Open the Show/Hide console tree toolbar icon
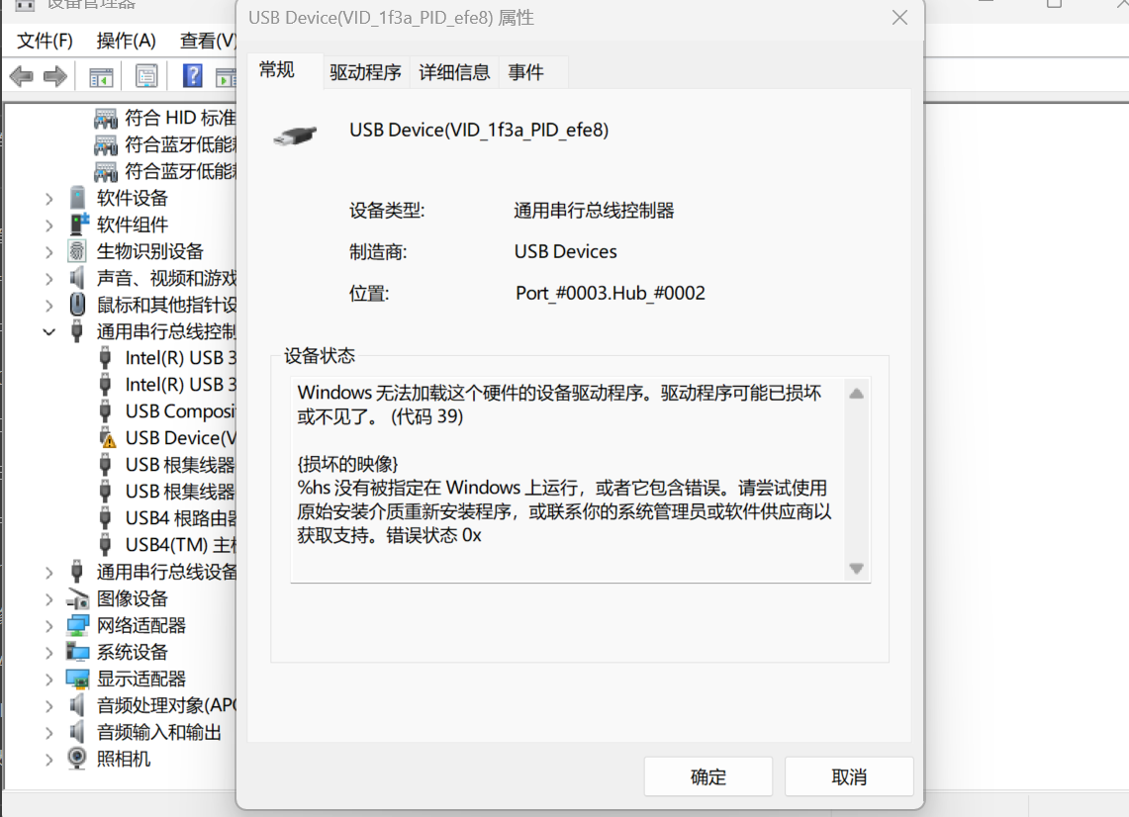The image size is (1129, 817). (x=100, y=75)
